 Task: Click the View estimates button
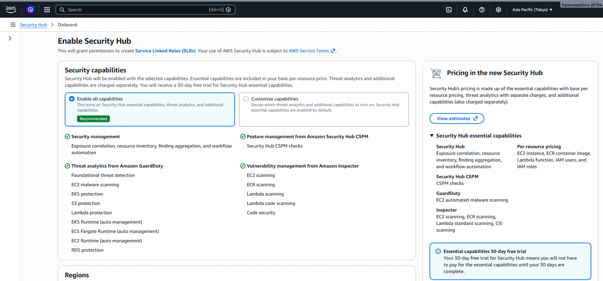pos(456,119)
